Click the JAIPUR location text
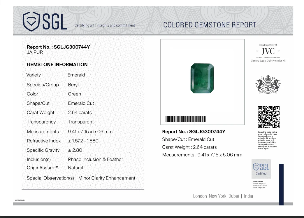Image resolution: width=304 pixels, height=218 pixels. click(35, 53)
